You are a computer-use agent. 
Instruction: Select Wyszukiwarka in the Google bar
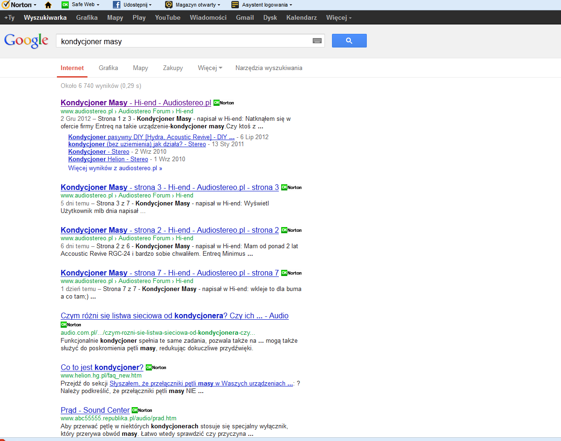tap(45, 17)
